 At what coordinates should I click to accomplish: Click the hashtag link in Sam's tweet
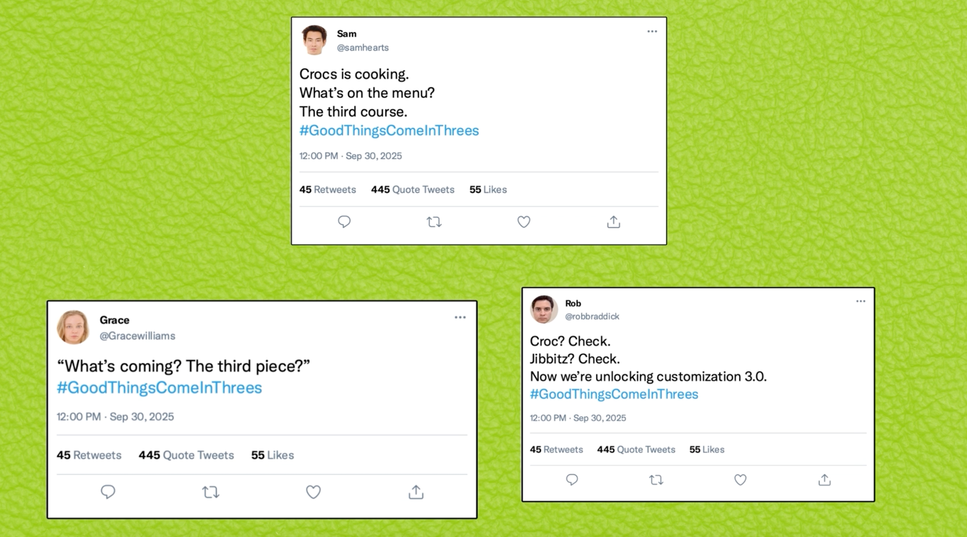point(389,131)
